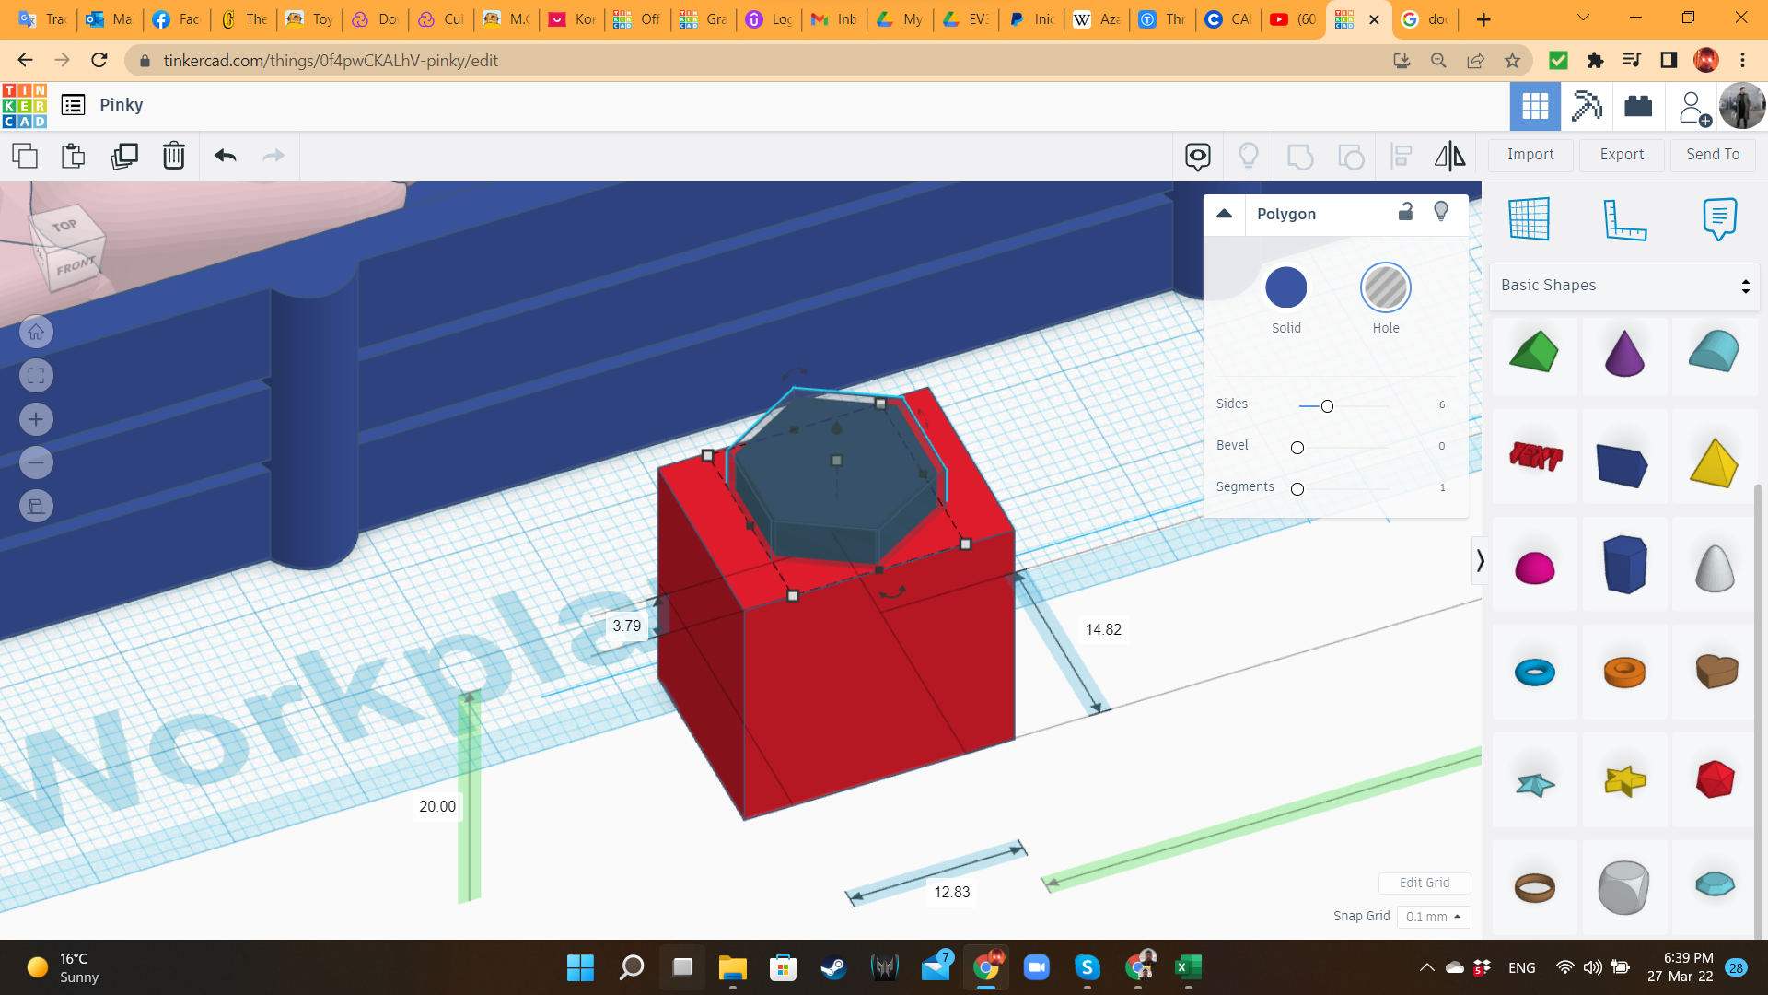This screenshot has width=1768, height=995.
Task: Click the Import button
Action: pos(1530,155)
